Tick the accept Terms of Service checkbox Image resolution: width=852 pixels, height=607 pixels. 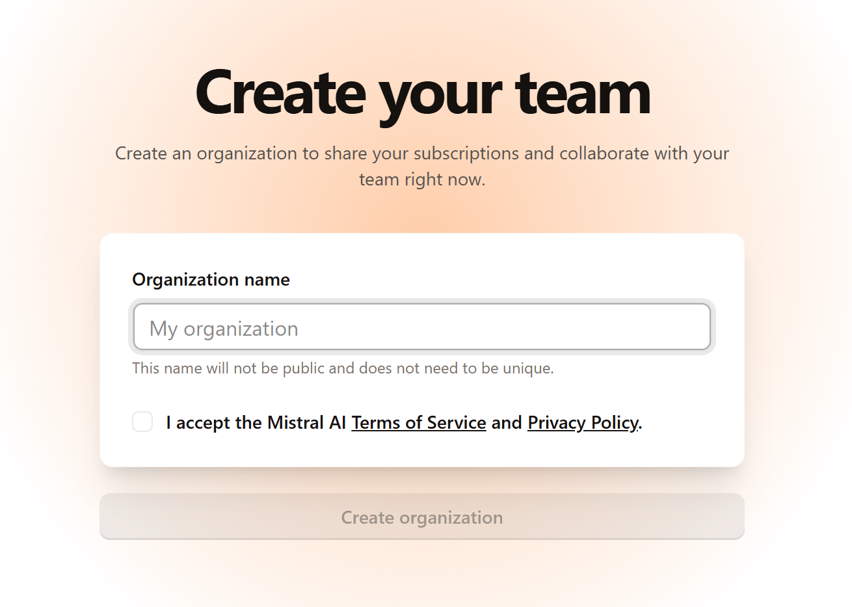pos(142,422)
